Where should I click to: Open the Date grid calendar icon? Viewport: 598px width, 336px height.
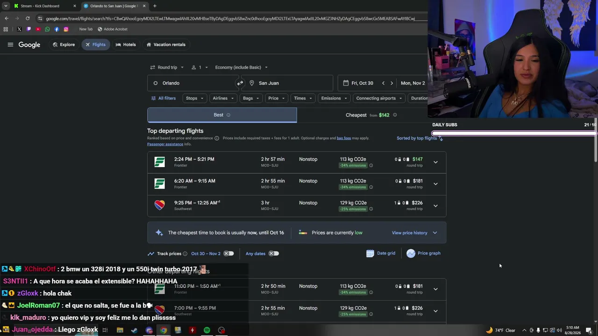tap(370, 253)
